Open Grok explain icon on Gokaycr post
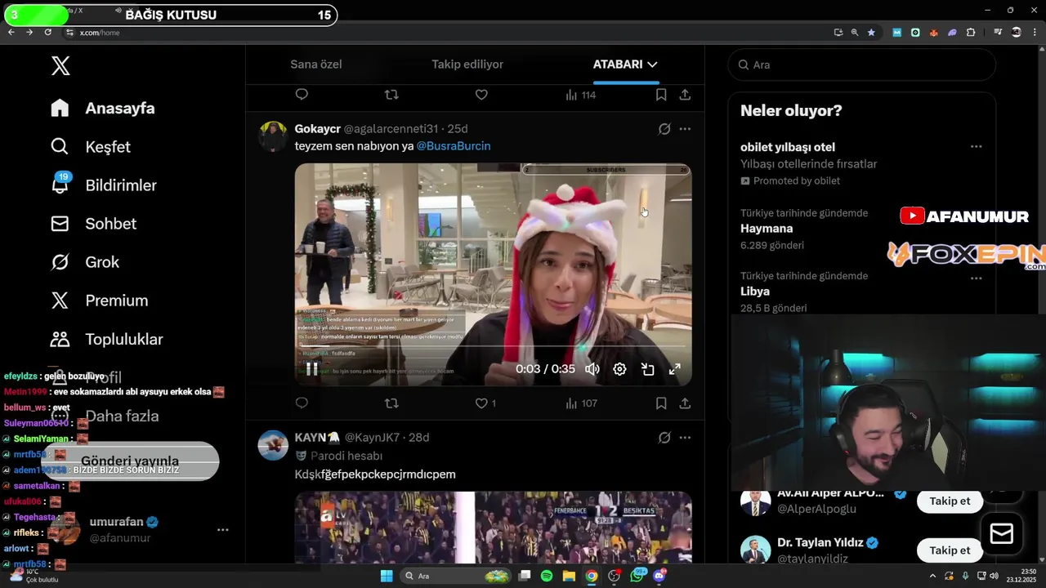The width and height of the screenshot is (1046, 588). [664, 129]
